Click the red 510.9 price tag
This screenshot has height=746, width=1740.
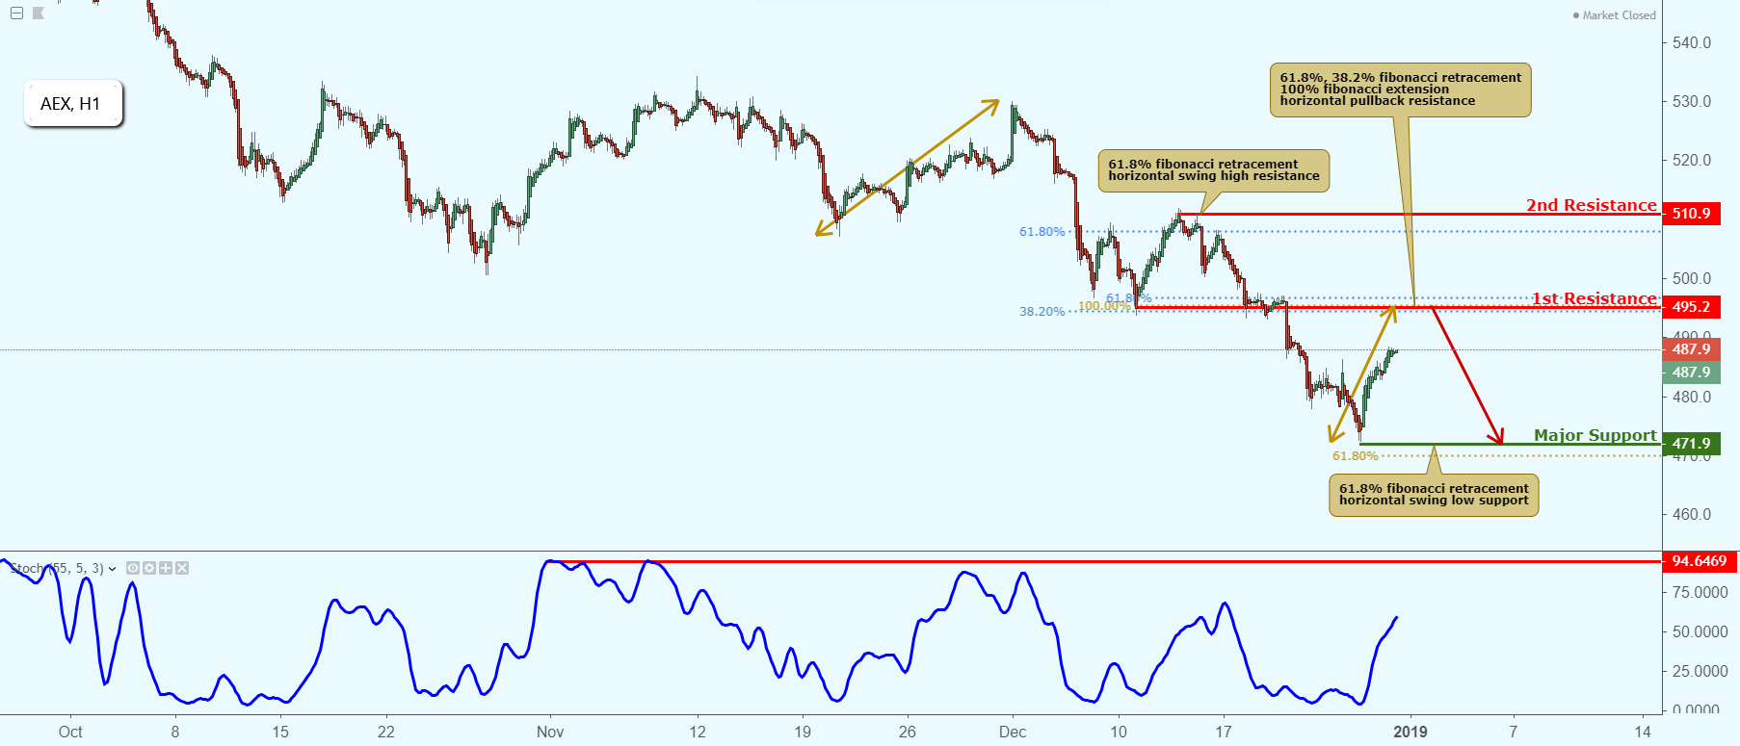pos(1691,214)
